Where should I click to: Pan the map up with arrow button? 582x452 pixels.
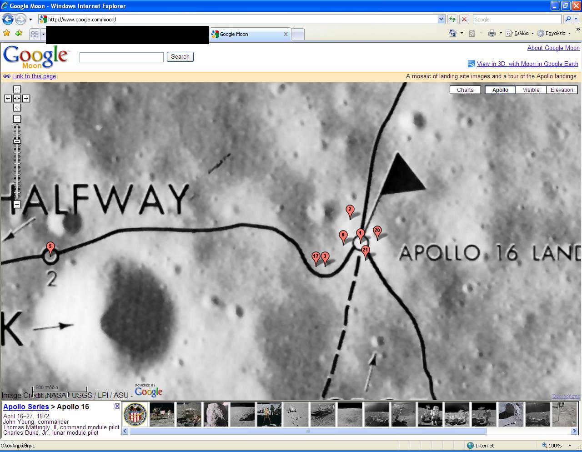(x=17, y=89)
